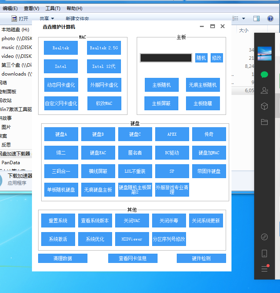This screenshot has width=280, height=293.
Task: Click the 关闭UAC button
Action: (x=132, y=221)
